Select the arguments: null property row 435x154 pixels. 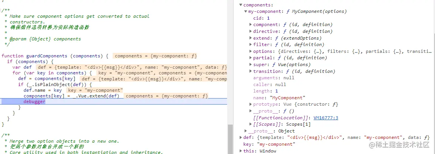(274, 78)
